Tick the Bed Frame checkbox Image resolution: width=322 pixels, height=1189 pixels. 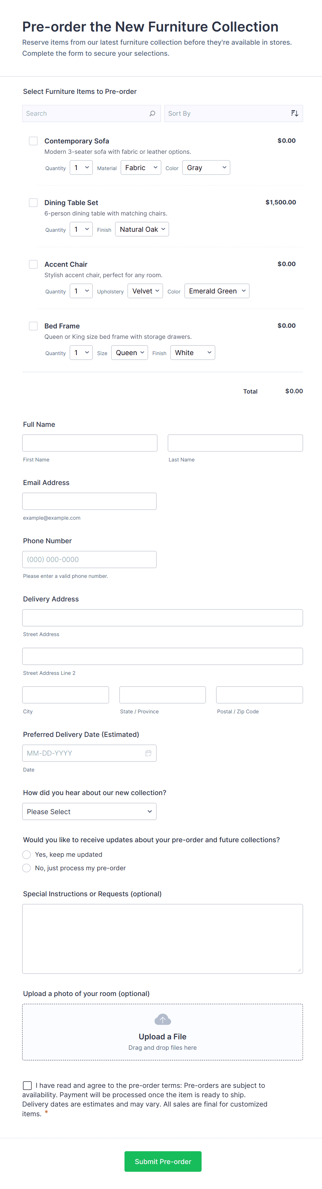coord(33,326)
